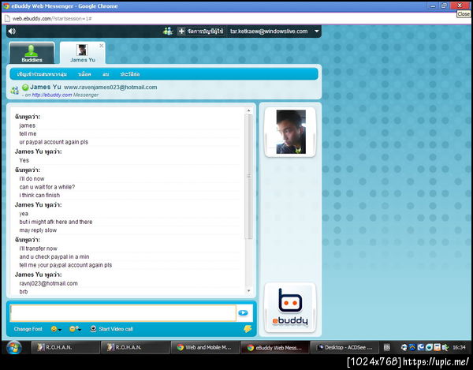The image size is (473, 370).
Task: Click scroll-up arrow of chat history
Action: pos(248,110)
